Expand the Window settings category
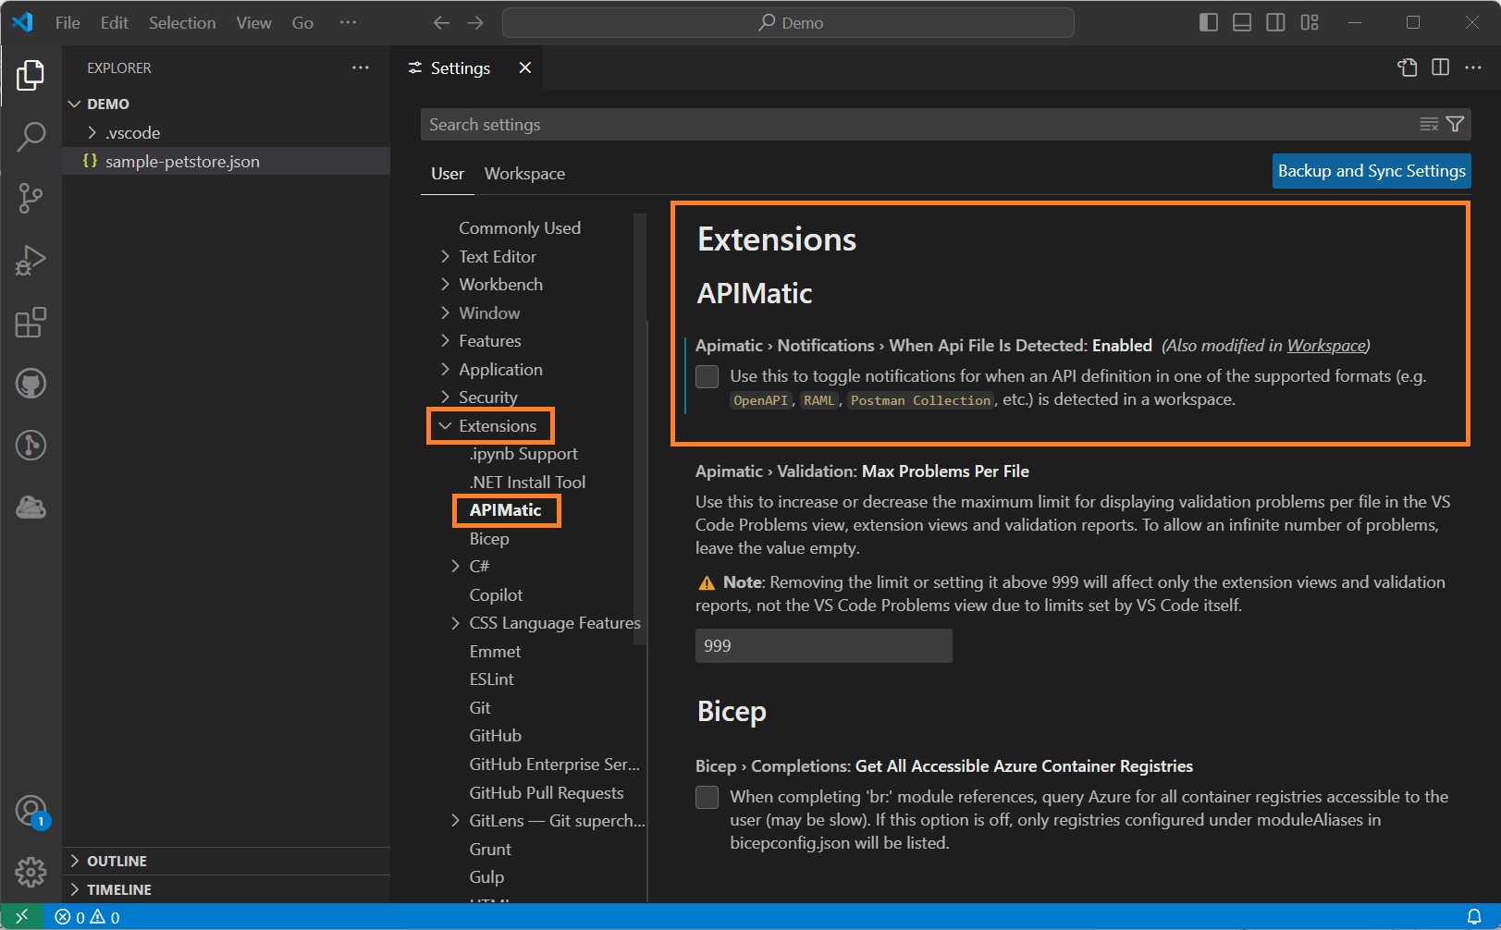Viewport: 1501px width, 930px height. tap(445, 312)
